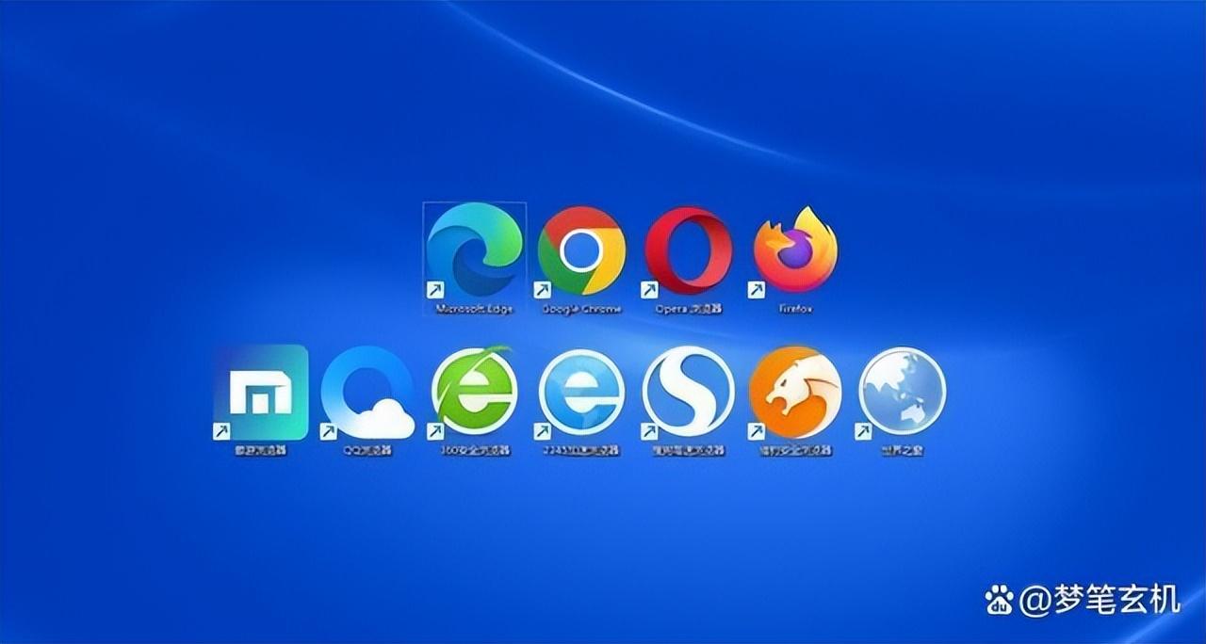Select the red Opera browser icon

point(688,250)
